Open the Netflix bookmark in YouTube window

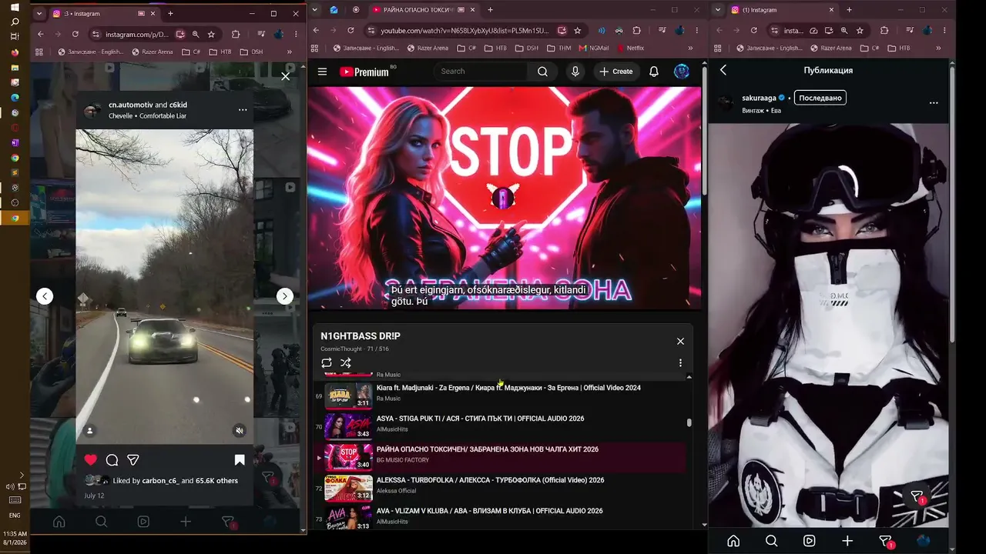point(630,48)
